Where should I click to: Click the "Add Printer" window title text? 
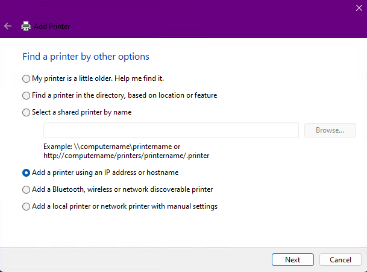52,27
